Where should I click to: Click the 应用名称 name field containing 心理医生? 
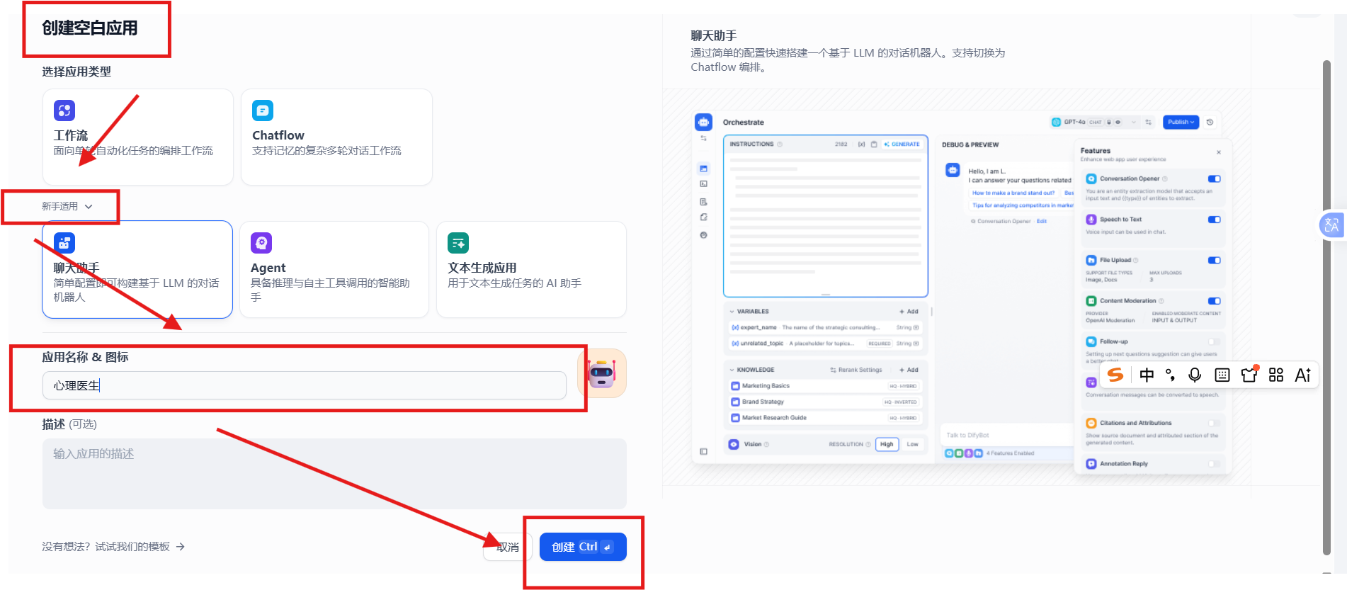pyautogui.click(x=305, y=385)
